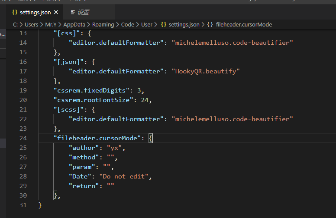Open the AppData breadcrumb segment
The width and height of the screenshot is (336, 218).
point(74,24)
